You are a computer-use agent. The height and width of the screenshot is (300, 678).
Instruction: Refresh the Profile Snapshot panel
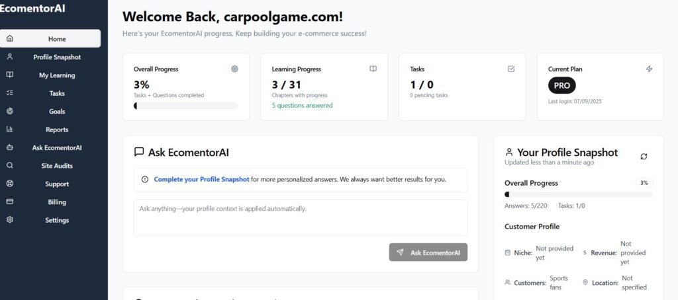[644, 157]
